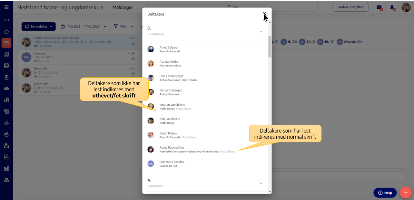Close the Deltakere dialog
414x200 pixels.
[264, 14]
